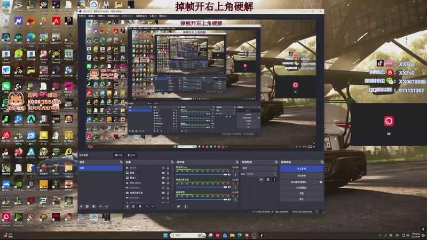Click the 停止直播 button
Viewport: 427px width, 240px height.
tap(302, 169)
